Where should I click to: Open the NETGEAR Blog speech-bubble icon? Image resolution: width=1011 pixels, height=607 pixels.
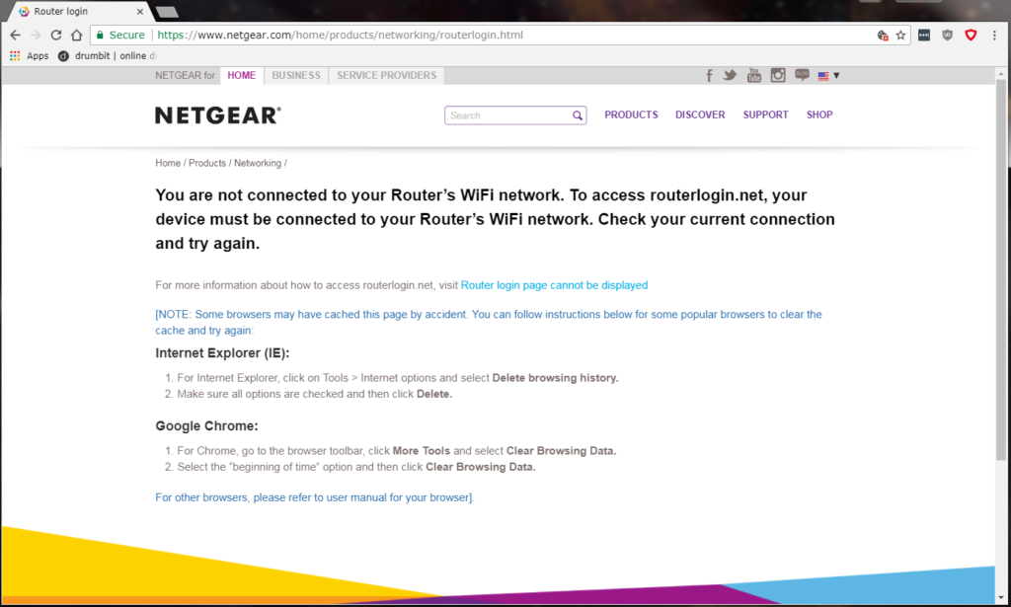(802, 75)
